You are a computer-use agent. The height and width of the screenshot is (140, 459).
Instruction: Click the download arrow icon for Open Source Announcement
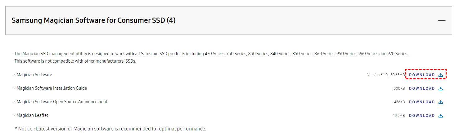pos(441,102)
